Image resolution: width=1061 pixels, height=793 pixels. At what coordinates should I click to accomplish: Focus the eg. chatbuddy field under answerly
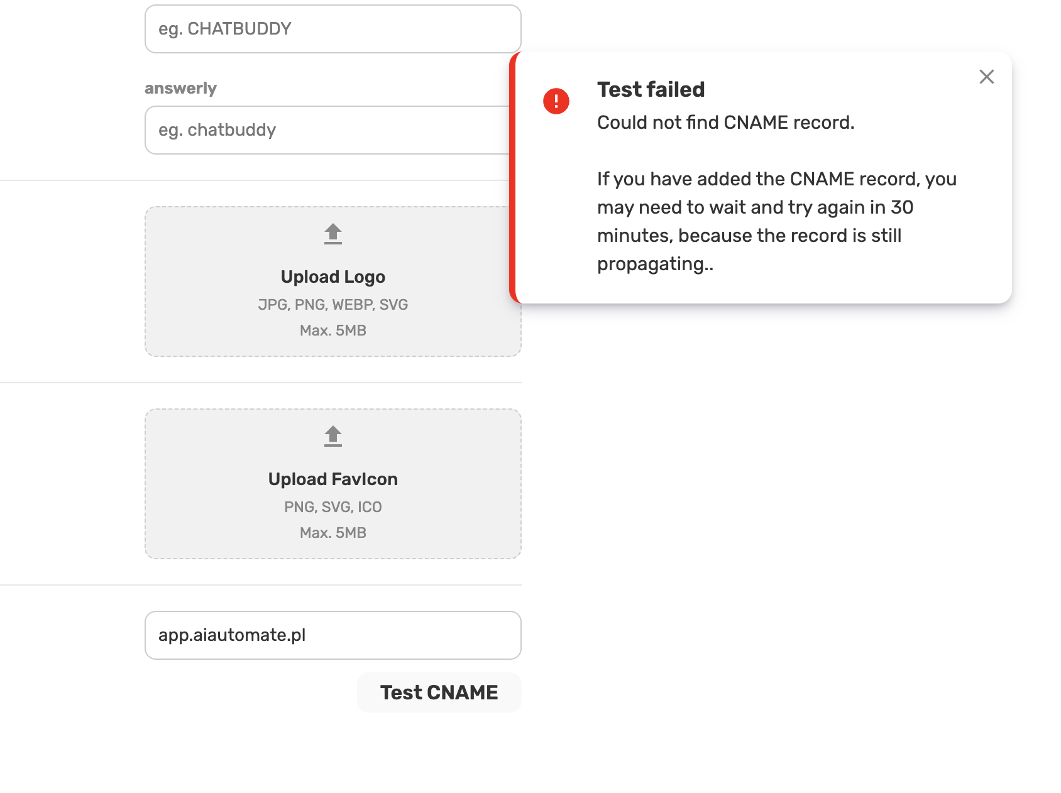point(328,130)
